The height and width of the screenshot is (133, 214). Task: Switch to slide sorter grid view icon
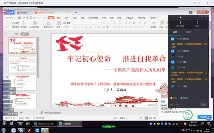click(x=151, y=118)
